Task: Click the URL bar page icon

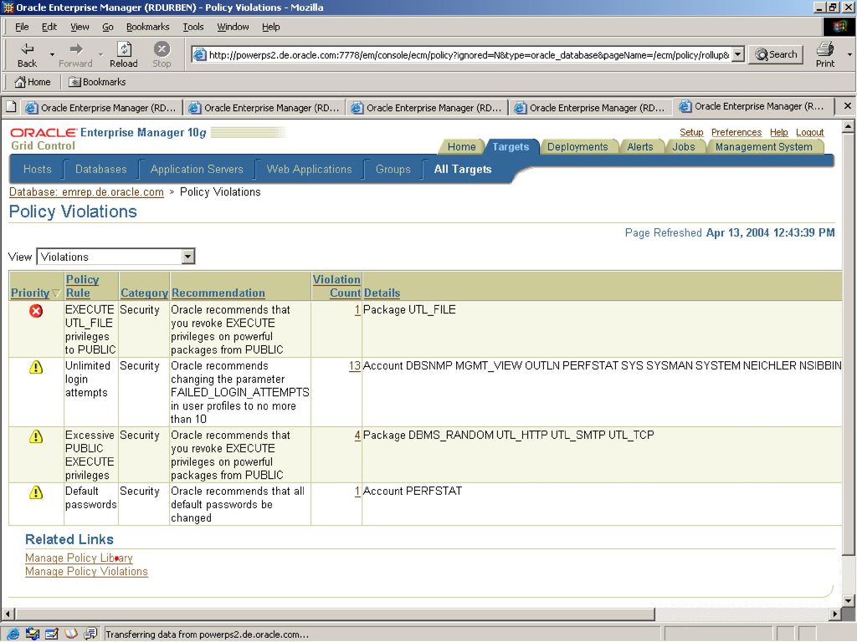Action: tap(200, 54)
